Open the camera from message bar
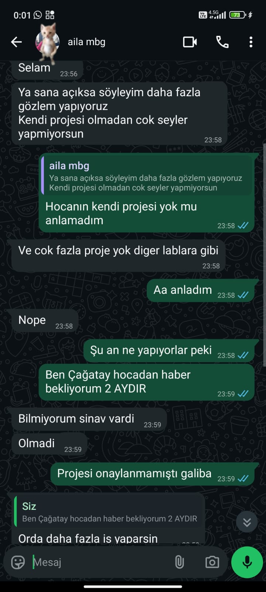Viewport: 266px width, 592px height. click(212, 562)
